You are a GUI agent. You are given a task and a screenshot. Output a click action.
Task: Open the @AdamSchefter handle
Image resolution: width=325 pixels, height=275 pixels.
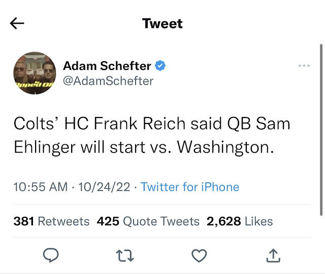click(108, 81)
